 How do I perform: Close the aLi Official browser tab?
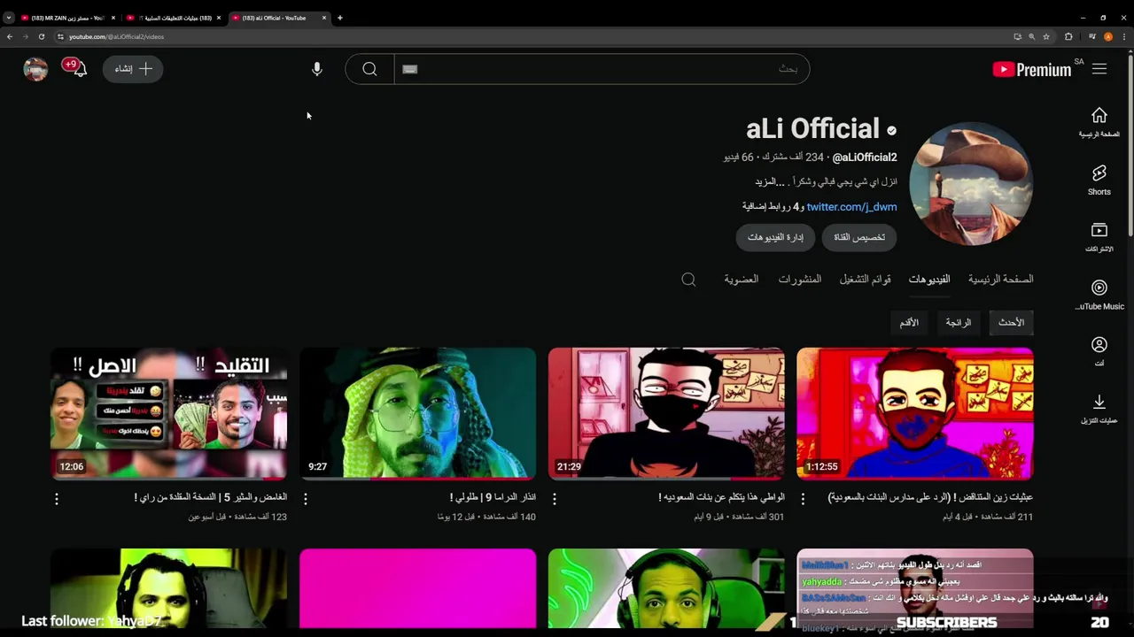coord(324,18)
